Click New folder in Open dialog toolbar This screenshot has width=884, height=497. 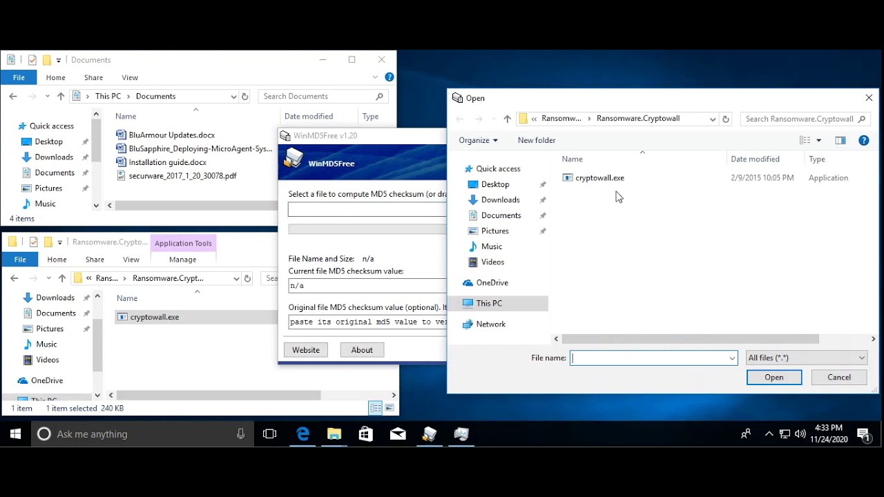[x=537, y=140]
